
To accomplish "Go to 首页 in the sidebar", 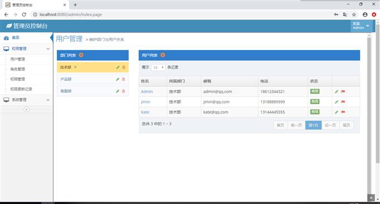I will click(16, 38).
